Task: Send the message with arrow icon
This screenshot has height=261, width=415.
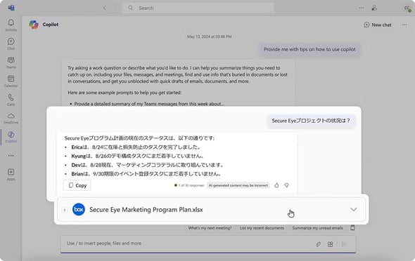Action: (343, 244)
